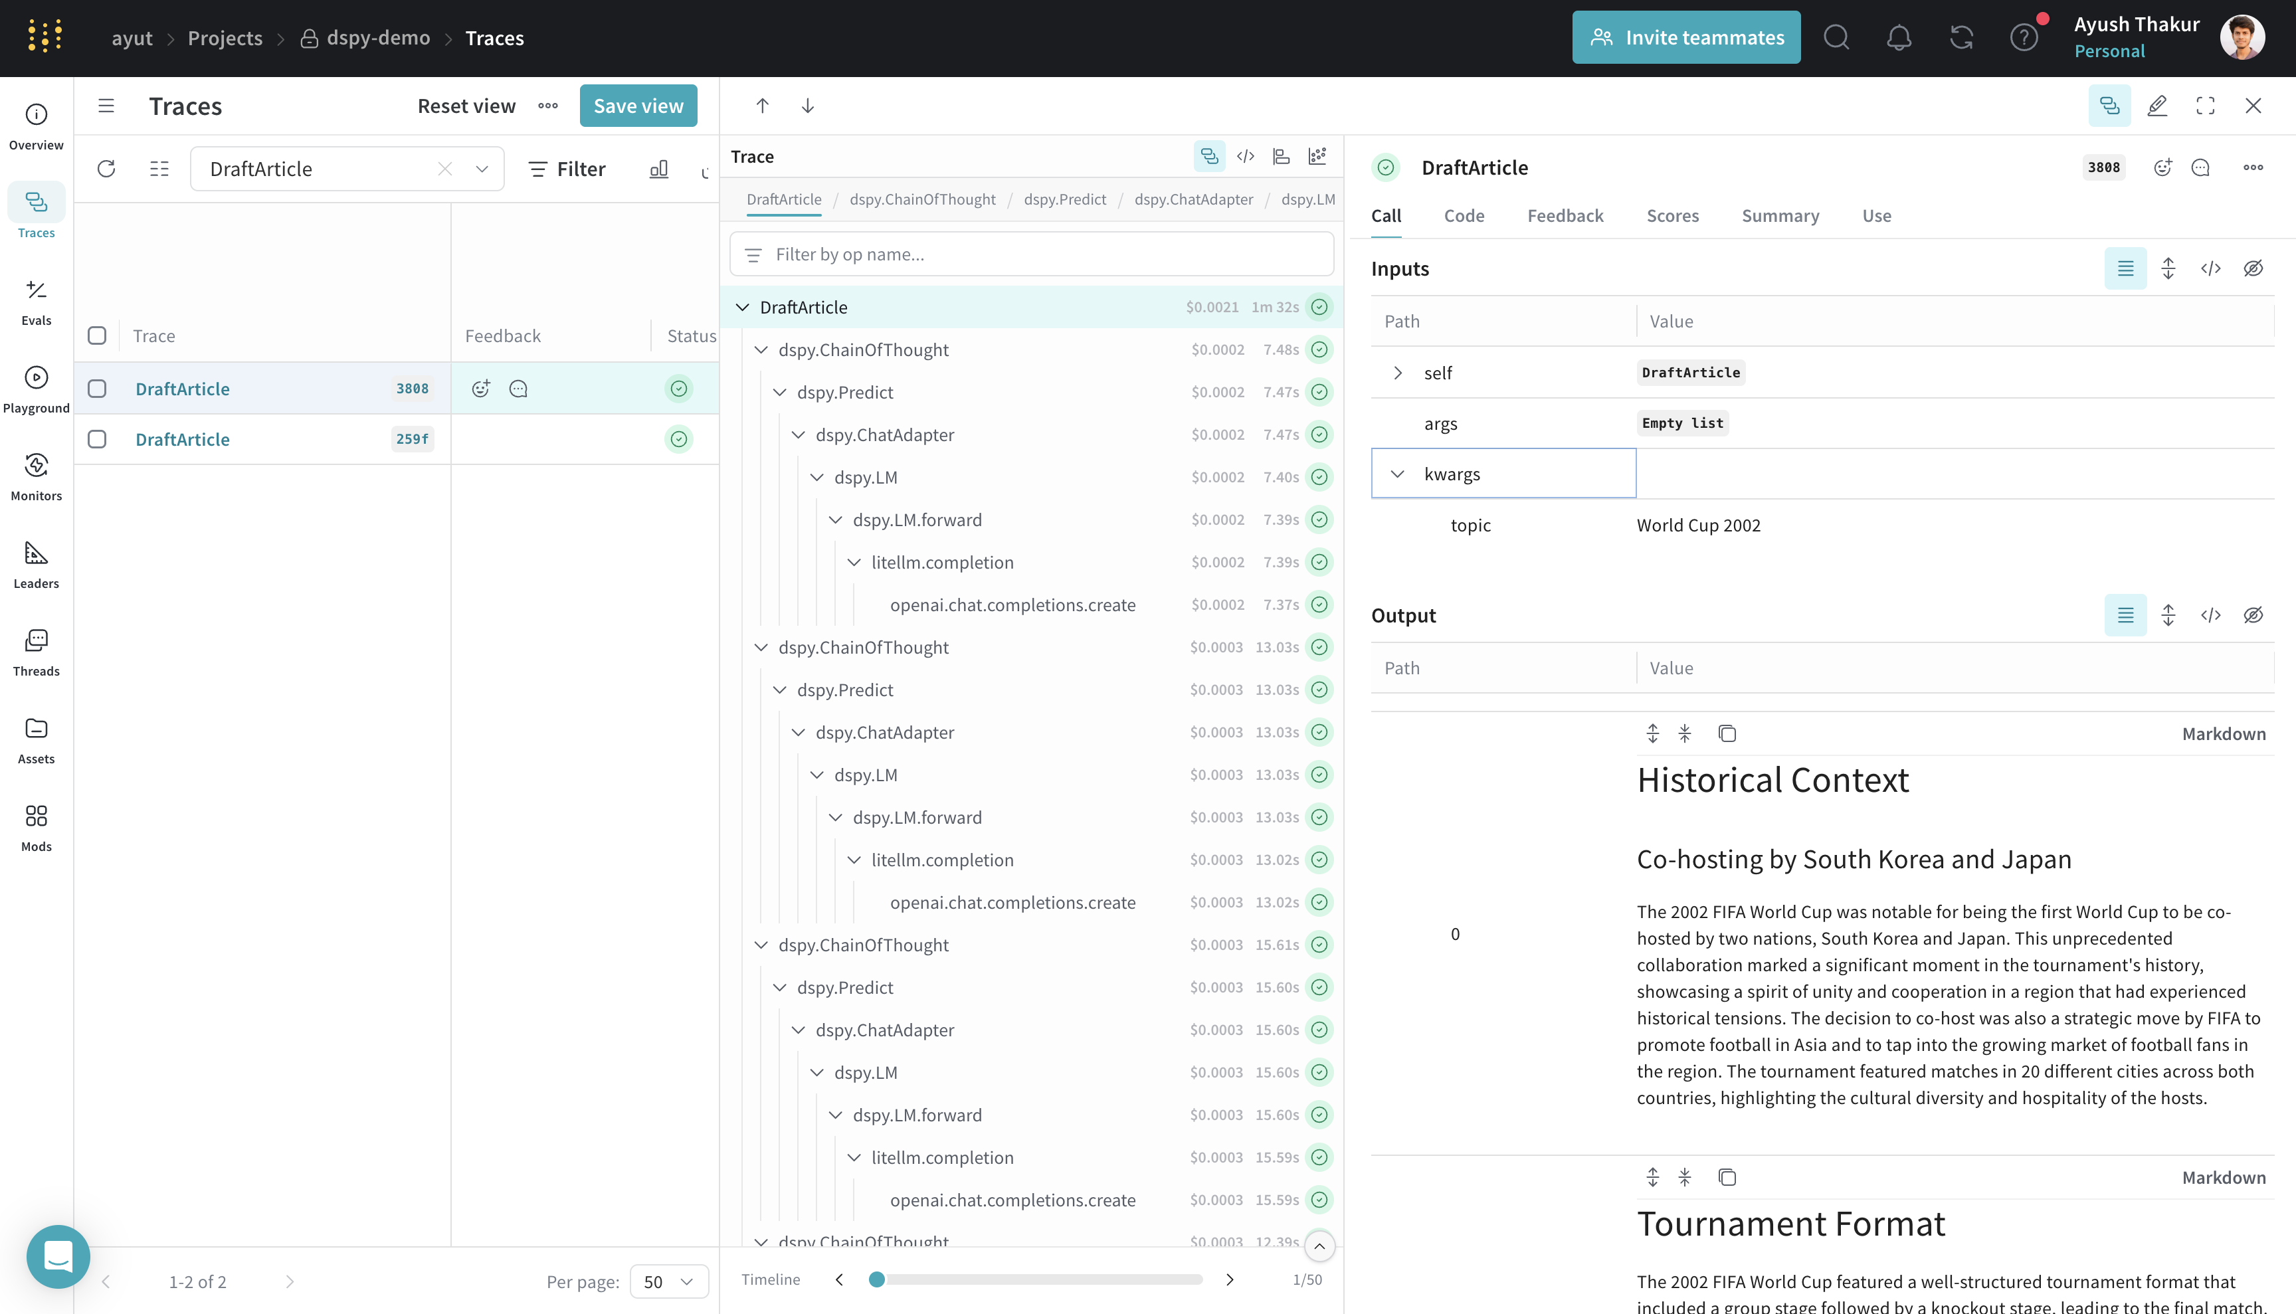Open the Assets sidebar section

click(36, 739)
